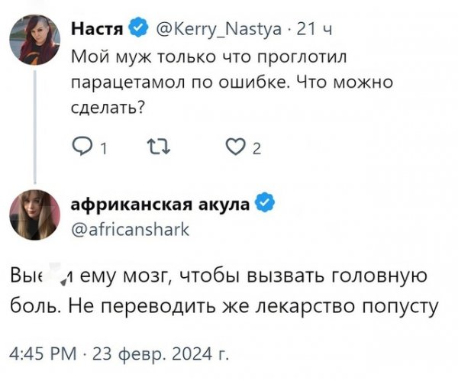Click verified badge beside африканская акула
Image resolution: width=458 pixels, height=381 pixels.
click(265, 204)
